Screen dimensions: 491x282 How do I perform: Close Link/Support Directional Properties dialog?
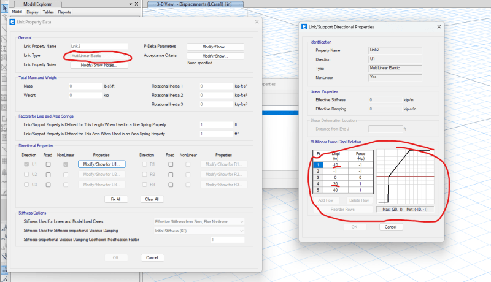pyautogui.click(x=439, y=27)
